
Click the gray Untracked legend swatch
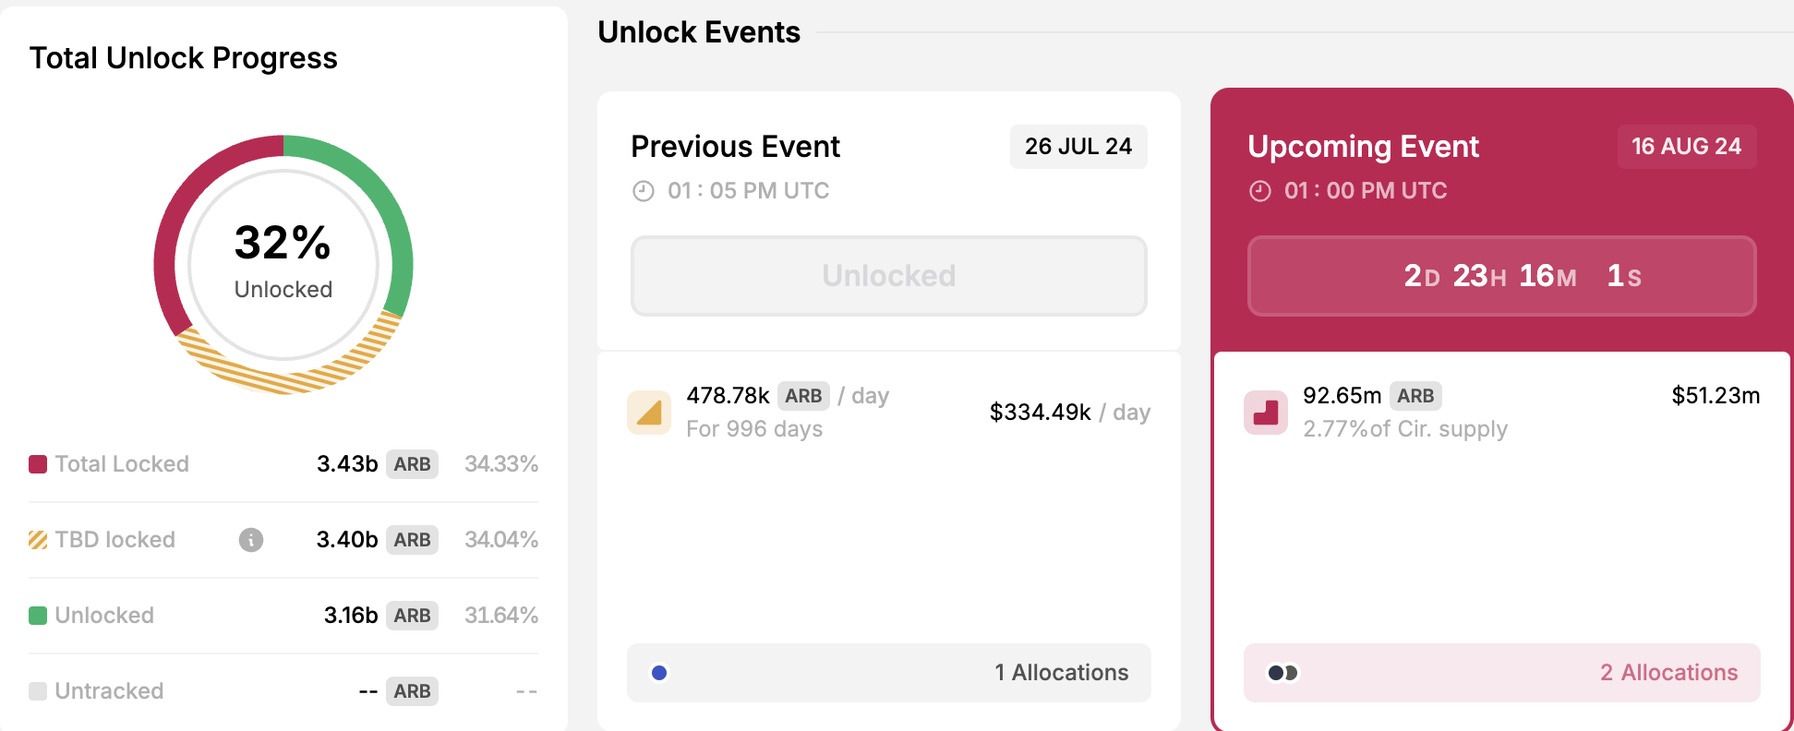[x=38, y=691]
